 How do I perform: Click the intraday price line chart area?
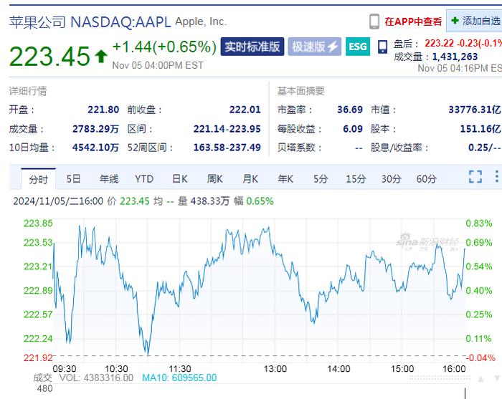click(259, 289)
